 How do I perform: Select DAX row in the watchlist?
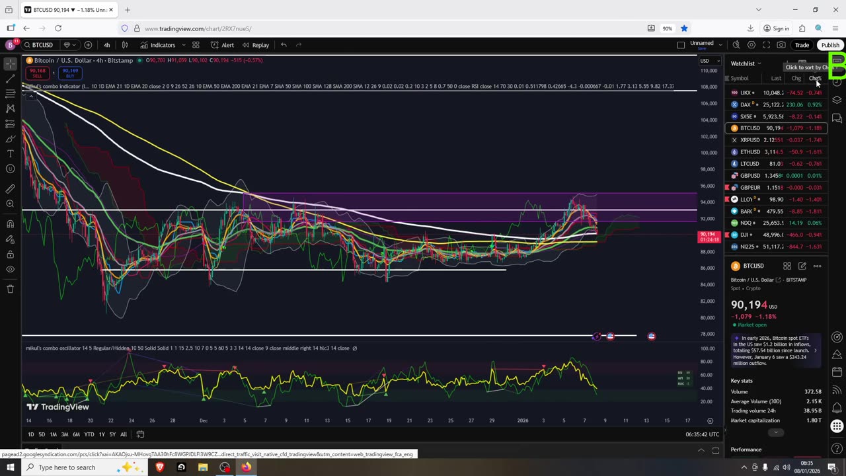click(x=776, y=104)
